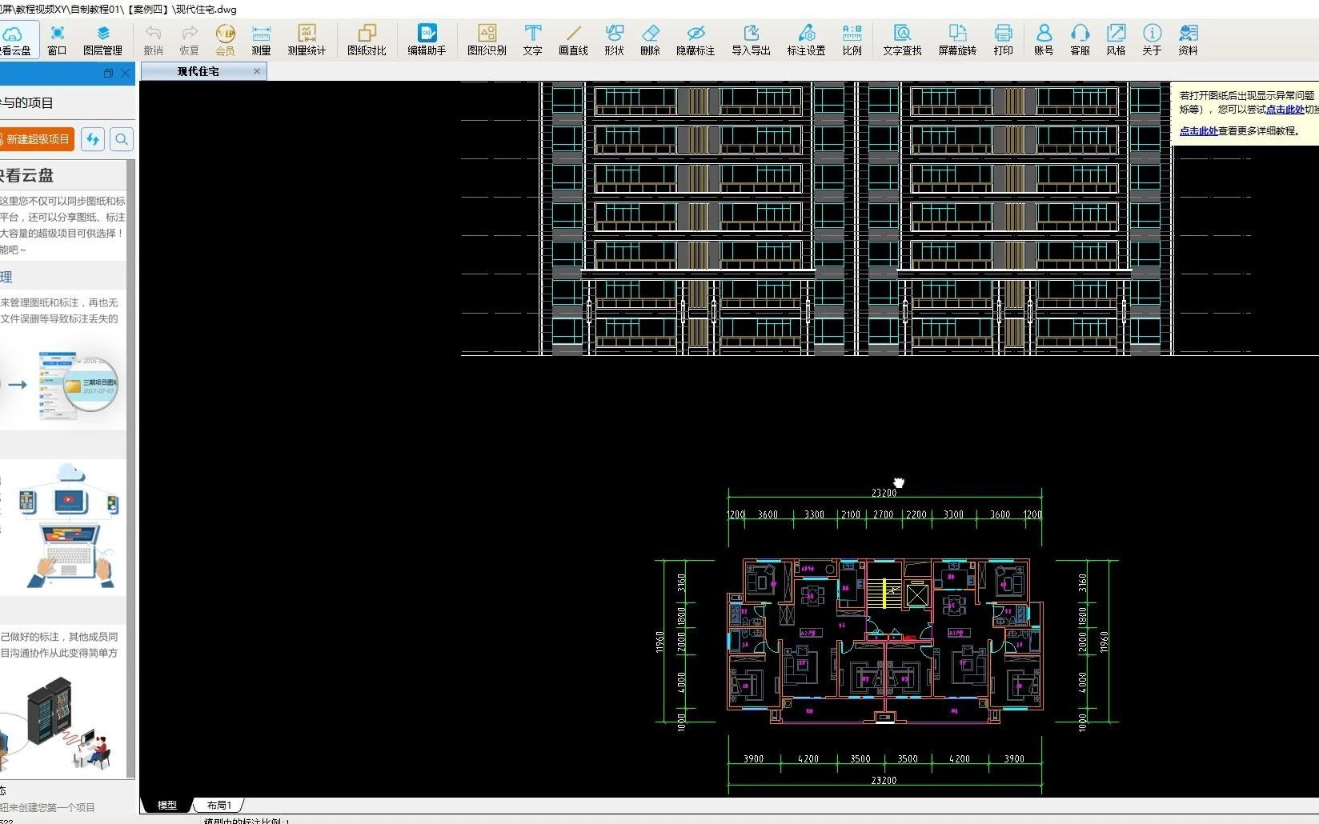Open the 编辑助手 editing assistant
Image resolution: width=1319 pixels, height=824 pixels.
427,39
